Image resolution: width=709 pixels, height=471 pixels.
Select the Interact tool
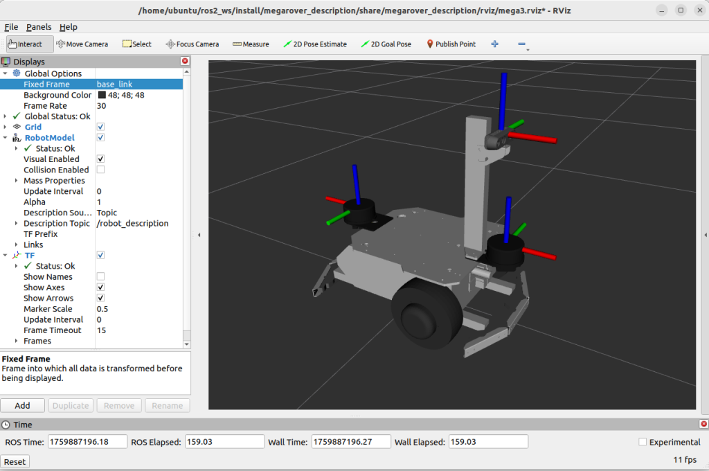click(25, 44)
